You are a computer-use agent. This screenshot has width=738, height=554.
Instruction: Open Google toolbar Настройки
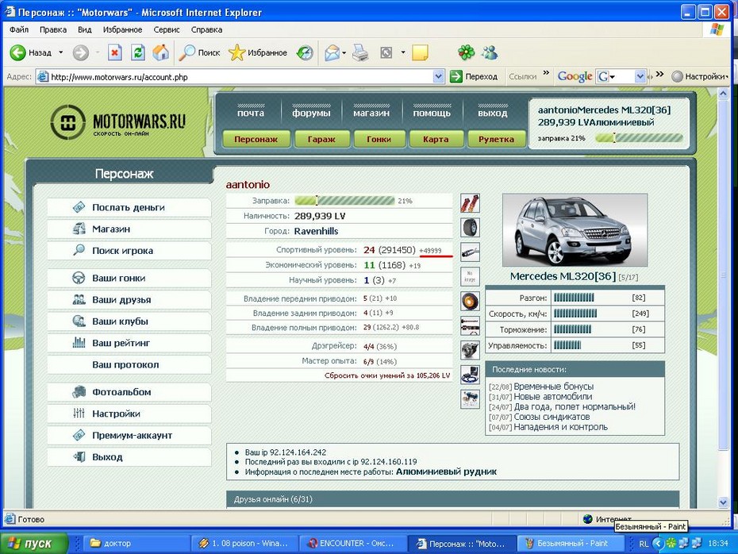tap(699, 76)
